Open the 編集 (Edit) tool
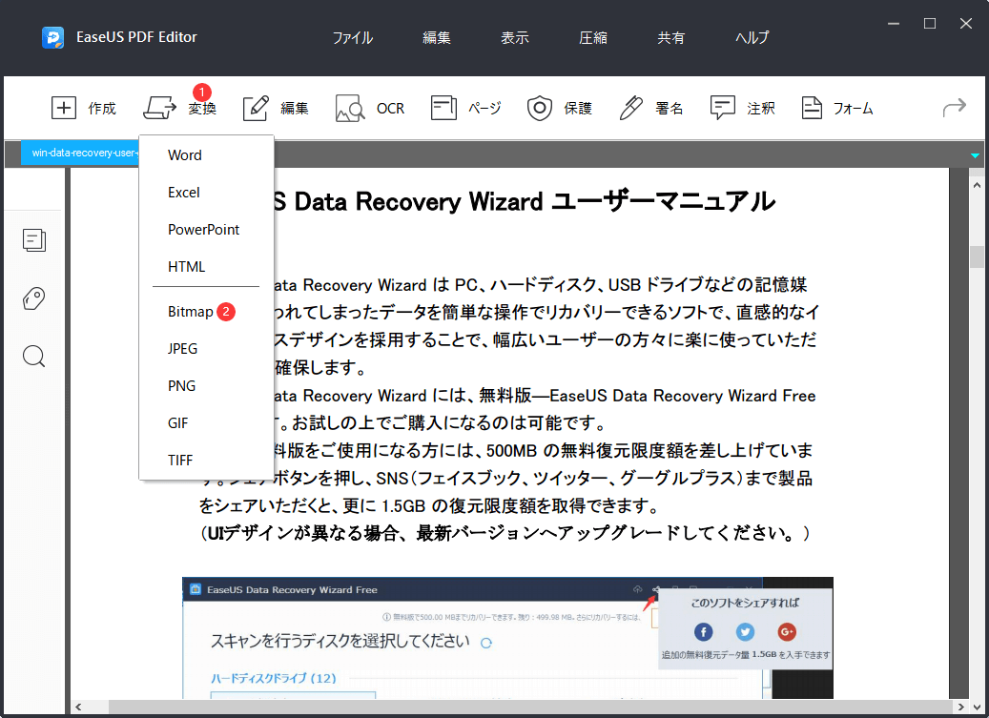The width and height of the screenshot is (989, 718). [277, 108]
